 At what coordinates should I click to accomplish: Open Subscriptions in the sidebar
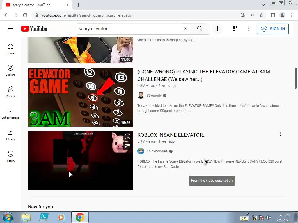[10, 114]
